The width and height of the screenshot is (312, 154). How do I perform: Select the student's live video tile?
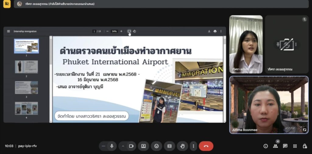coord(246,44)
